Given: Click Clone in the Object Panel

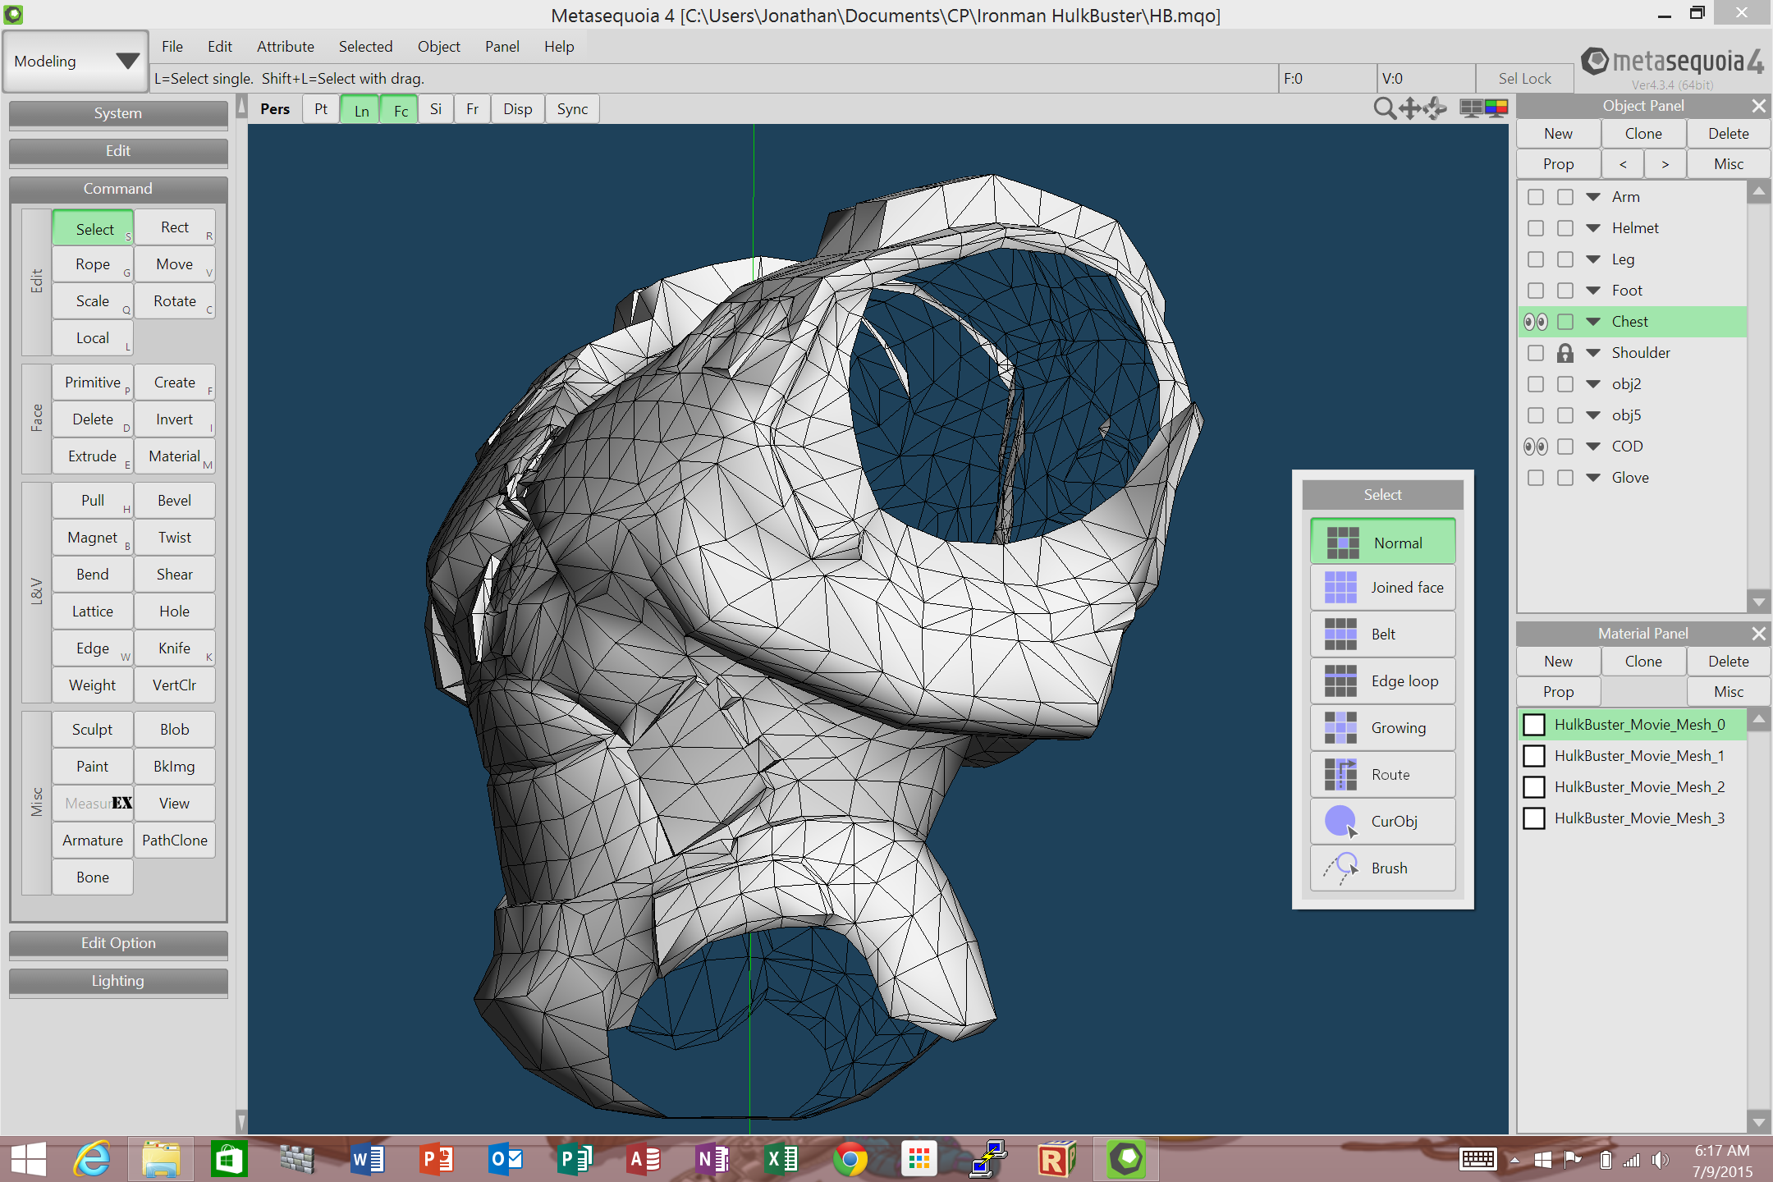Looking at the screenshot, I should pyautogui.click(x=1643, y=134).
